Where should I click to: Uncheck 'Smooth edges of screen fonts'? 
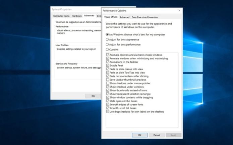pyautogui.click(x=108, y=105)
